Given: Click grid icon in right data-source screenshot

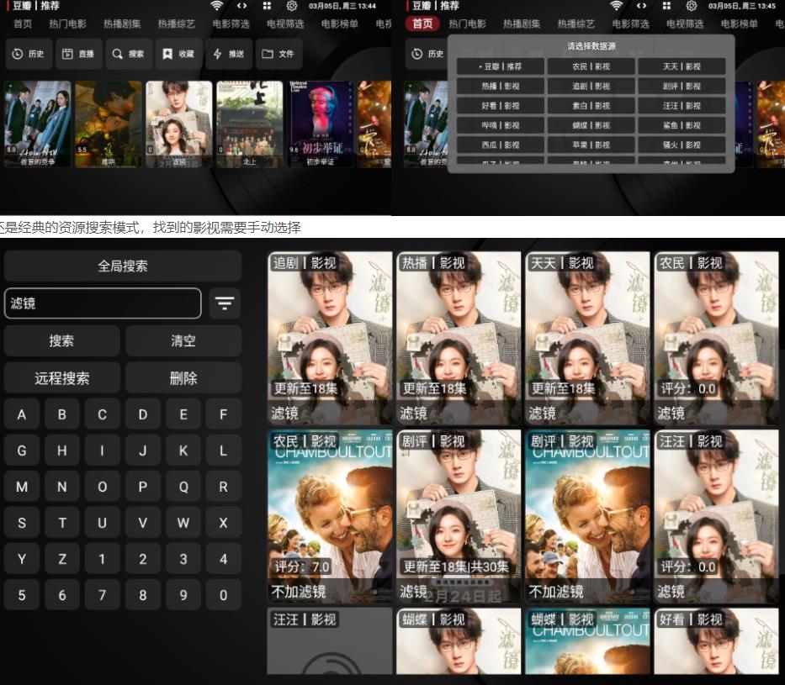Looking at the screenshot, I should coord(666,6).
